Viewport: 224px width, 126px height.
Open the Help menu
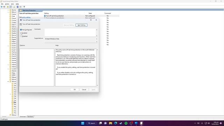[x=17, y=4]
